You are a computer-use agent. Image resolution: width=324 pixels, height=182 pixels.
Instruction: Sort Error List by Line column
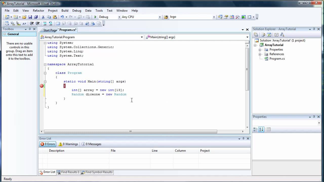point(162,151)
